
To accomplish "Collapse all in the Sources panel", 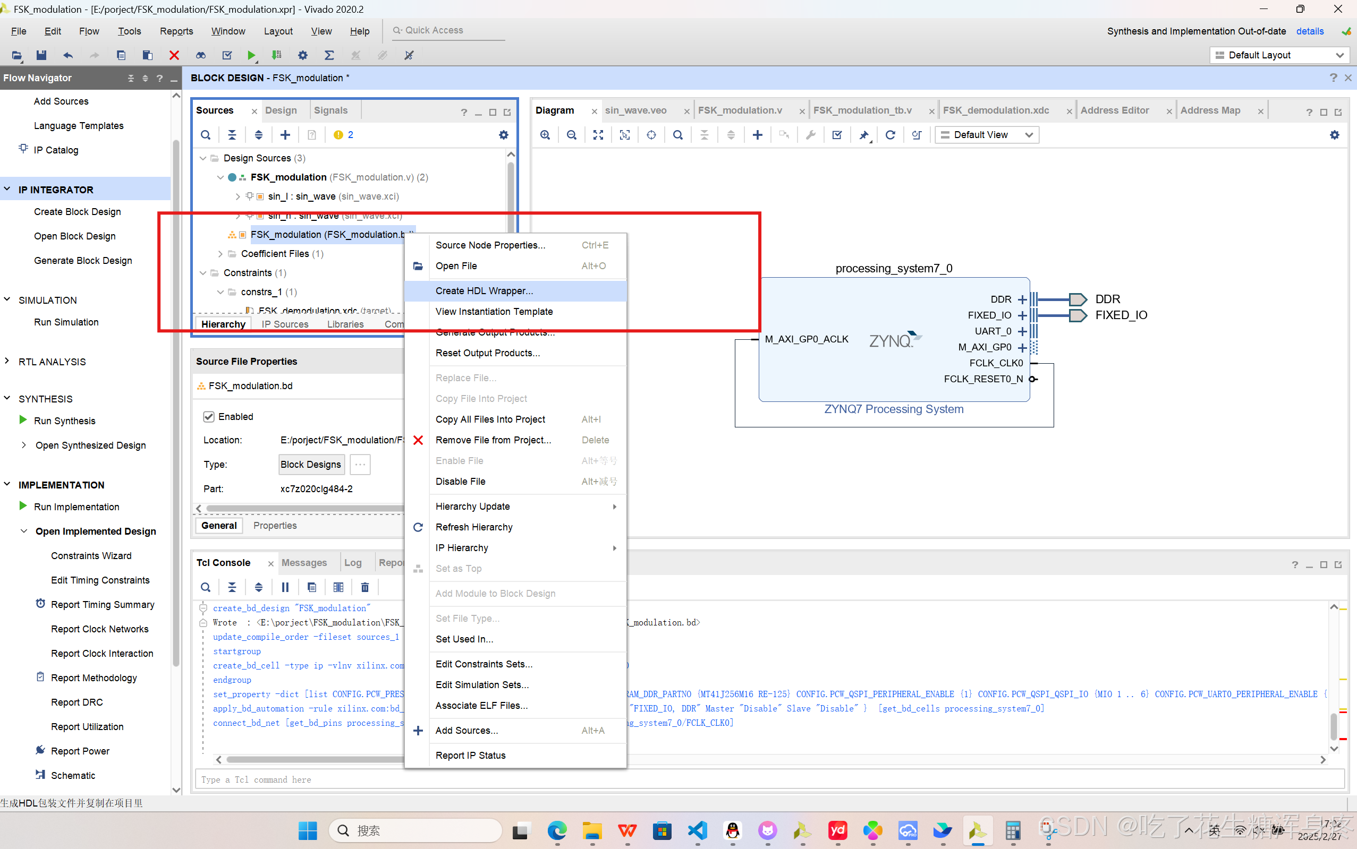I will coord(232,135).
